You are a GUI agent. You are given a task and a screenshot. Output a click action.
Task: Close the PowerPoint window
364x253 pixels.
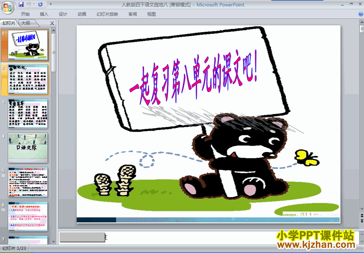click(x=360, y=4)
